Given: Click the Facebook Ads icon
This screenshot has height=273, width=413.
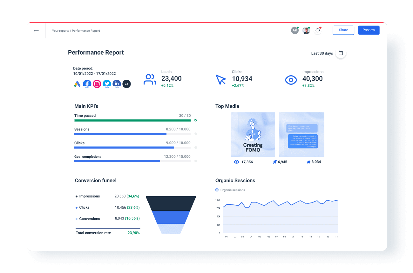Looking at the screenshot, I should point(87,83).
